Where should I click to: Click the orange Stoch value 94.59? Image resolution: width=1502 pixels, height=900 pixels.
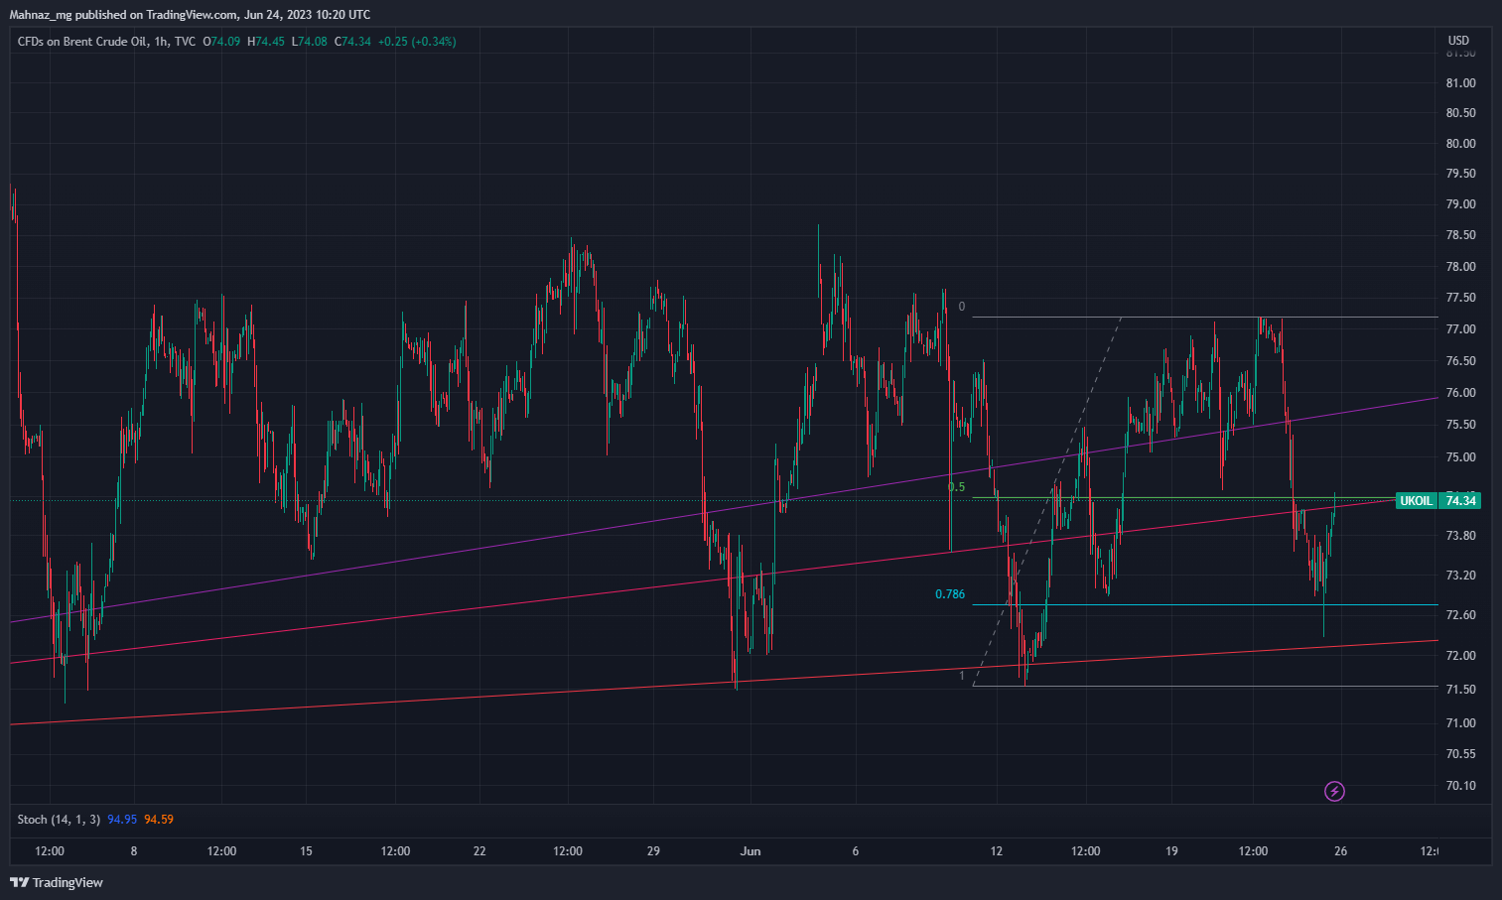[159, 820]
